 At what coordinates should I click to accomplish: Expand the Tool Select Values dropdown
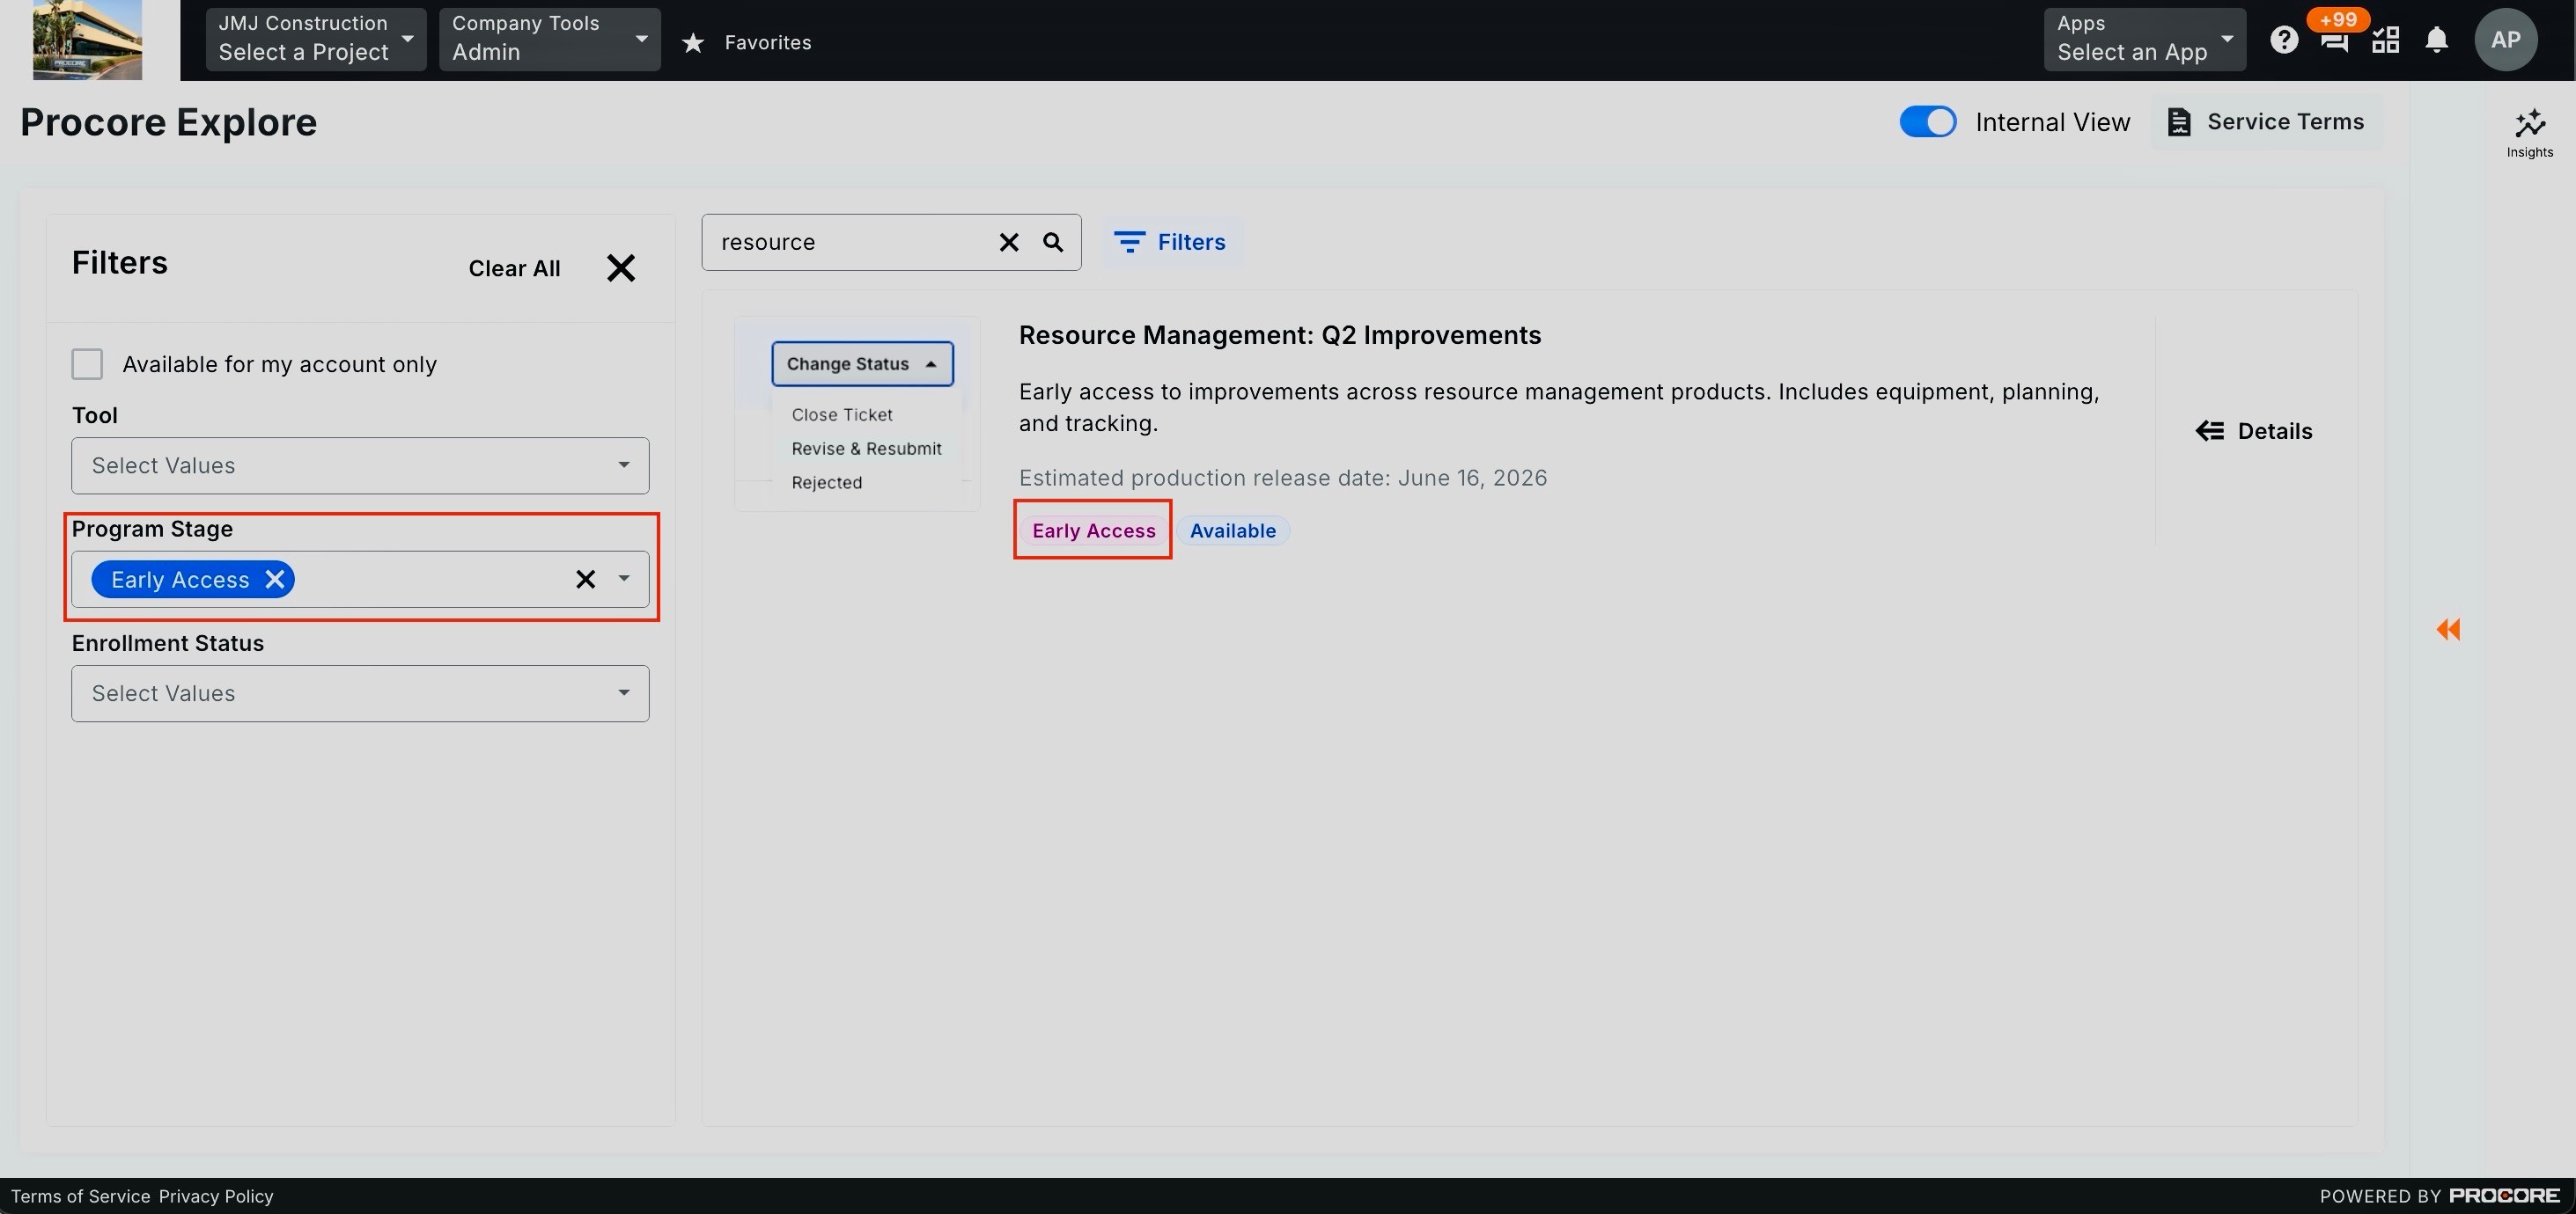360,465
